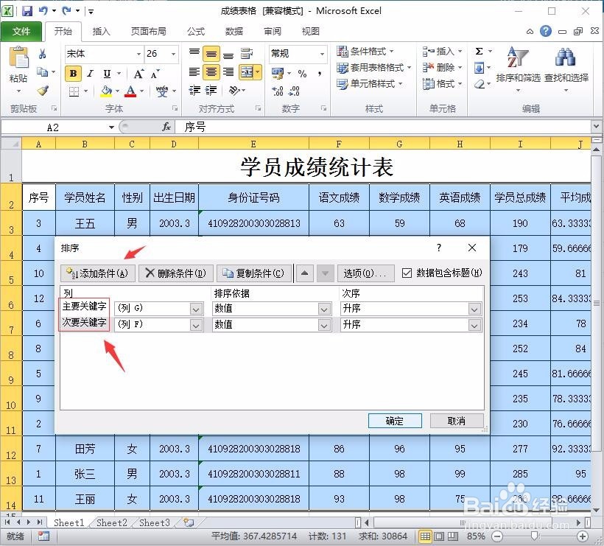
Task: Switch to 公式 ribbon tab
Action: (196, 31)
